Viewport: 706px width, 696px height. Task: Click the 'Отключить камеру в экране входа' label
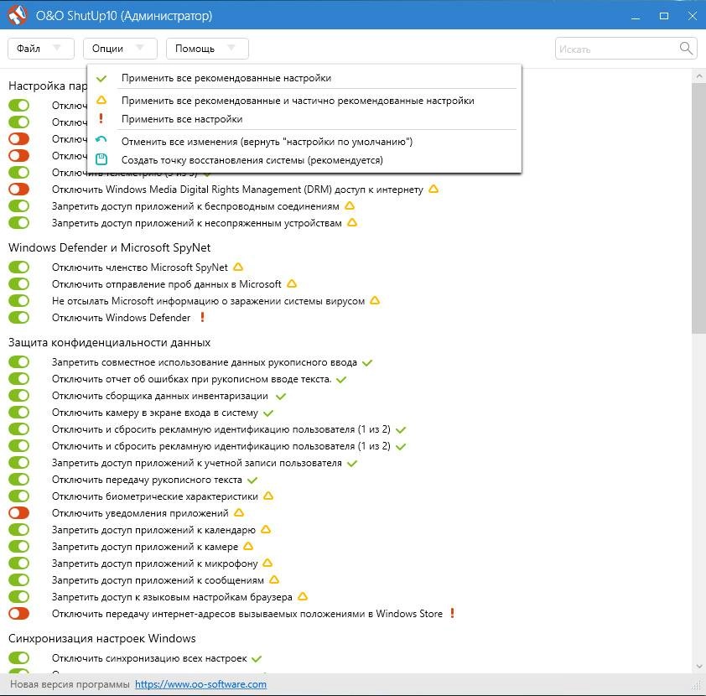pos(155,413)
